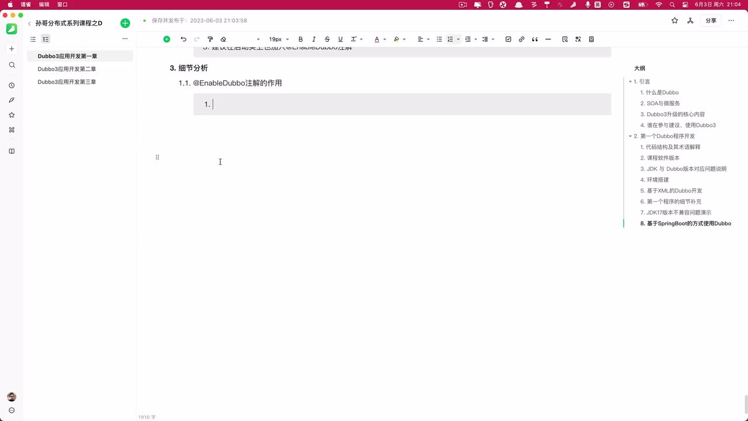Open find and replace

[x=565, y=39]
